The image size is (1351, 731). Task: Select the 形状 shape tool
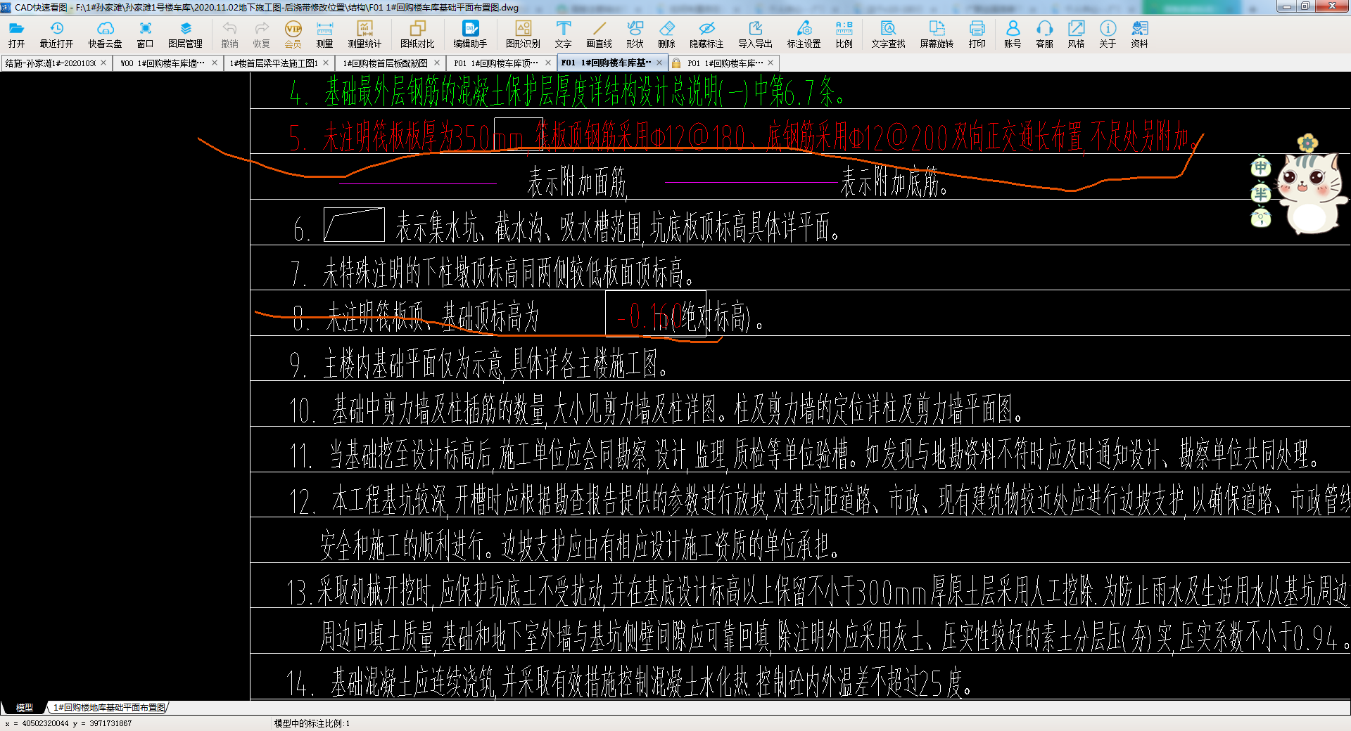tap(635, 34)
